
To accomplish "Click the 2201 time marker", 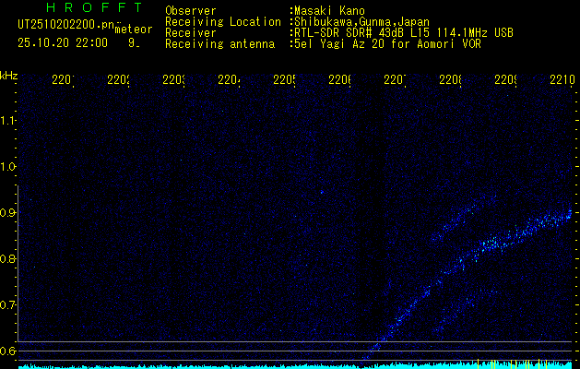I will click(x=63, y=80).
